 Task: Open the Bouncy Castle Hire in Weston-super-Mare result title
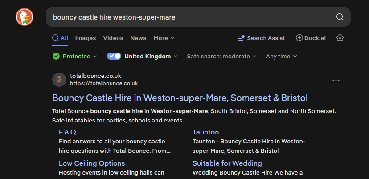point(180,98)
